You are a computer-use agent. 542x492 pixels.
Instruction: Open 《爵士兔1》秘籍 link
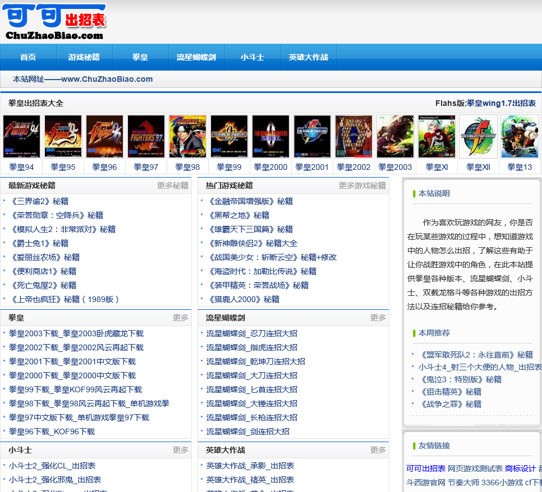(39, 243)
